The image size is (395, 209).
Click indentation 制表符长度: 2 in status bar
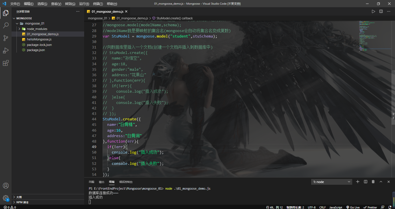[x=295, y=207]
